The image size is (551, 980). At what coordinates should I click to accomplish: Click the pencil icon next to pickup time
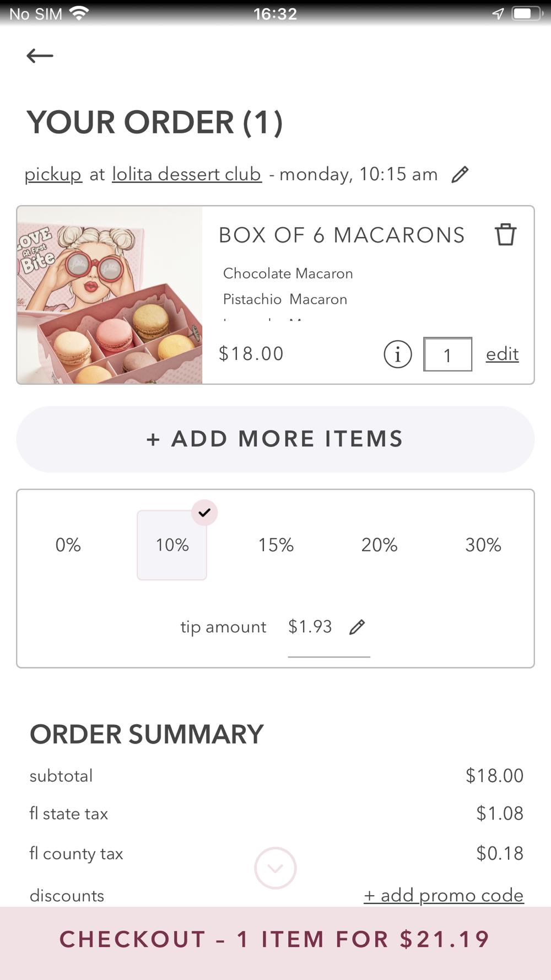[x=460, y=175]
